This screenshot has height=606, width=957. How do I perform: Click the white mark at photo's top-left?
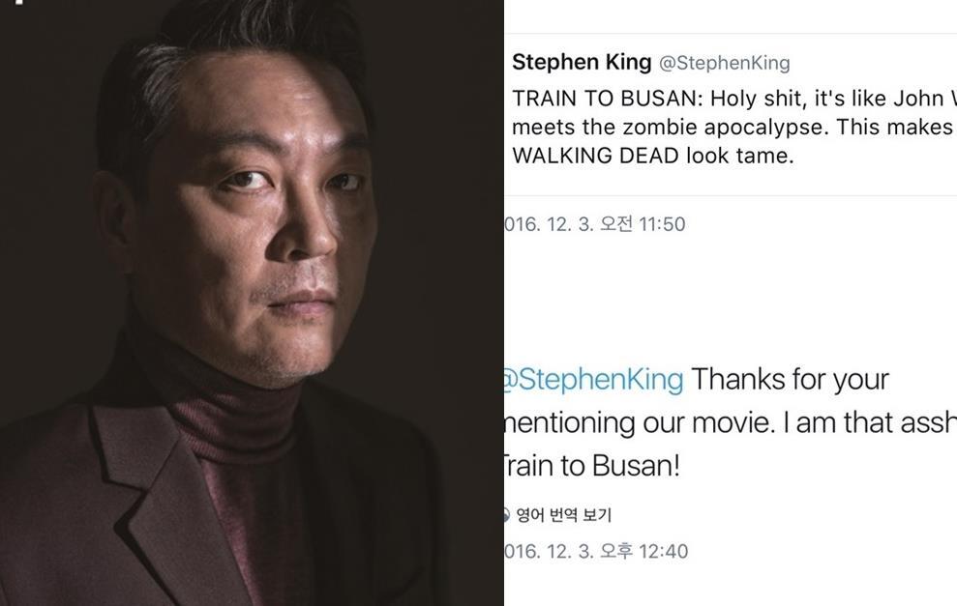21,2
